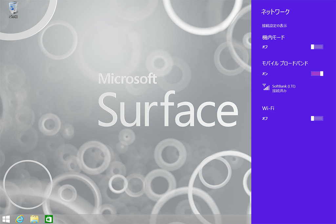The image size is (336, 224).
Task: Launch Internet Explorer from the taskbar
Action: [19, 219]
